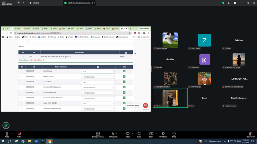This screenshot has width=257, height=144.
Task: Open the Wikipedia bookmark in shared browser
Action: (x=52, y=37)
